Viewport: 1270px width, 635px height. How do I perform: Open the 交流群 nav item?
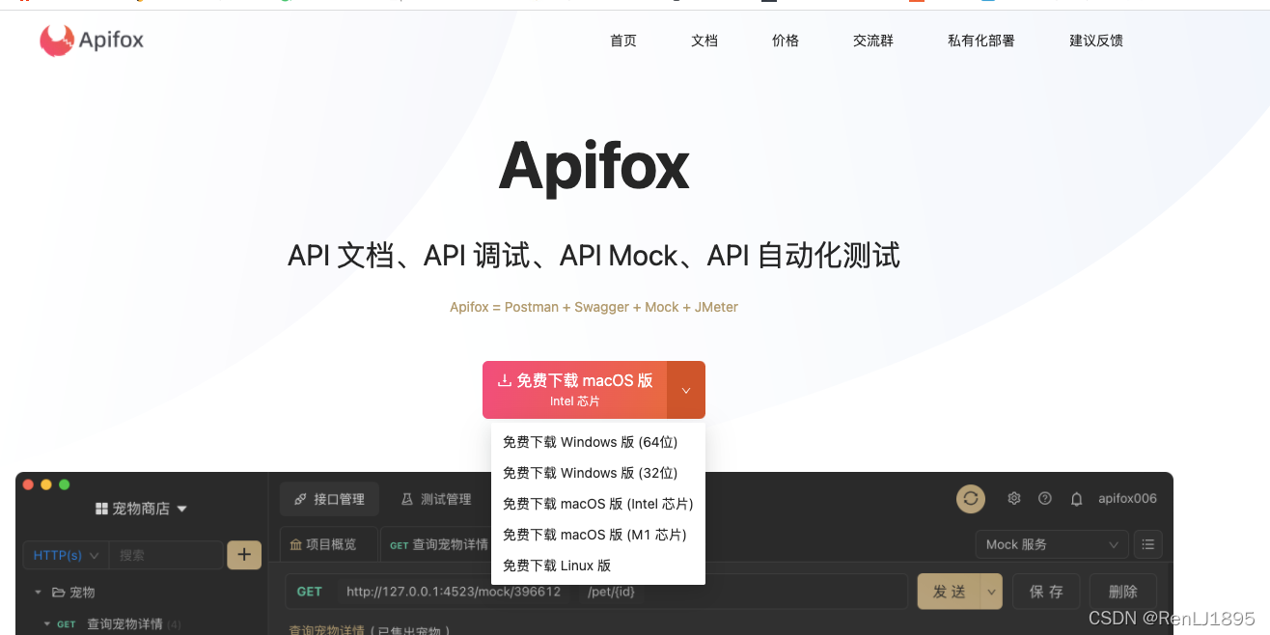pos(873,41)
